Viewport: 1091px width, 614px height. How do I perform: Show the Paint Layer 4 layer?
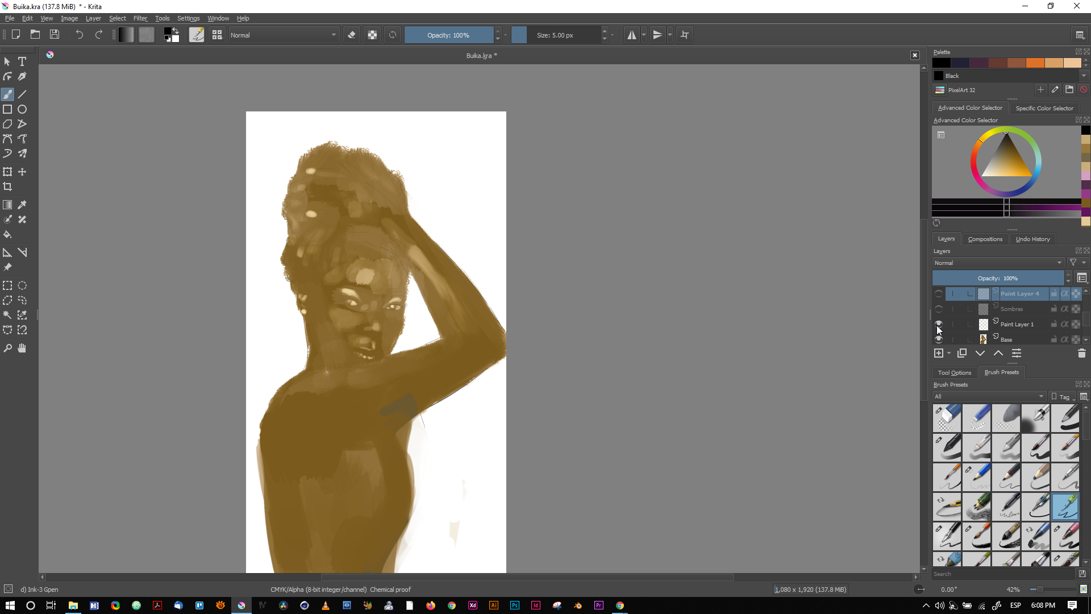(939, 294)
